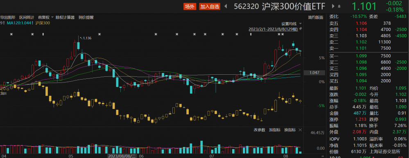The image size is (409, 158).
Task: Select the 买一 row at 1.099
Action: coord(368,56)
